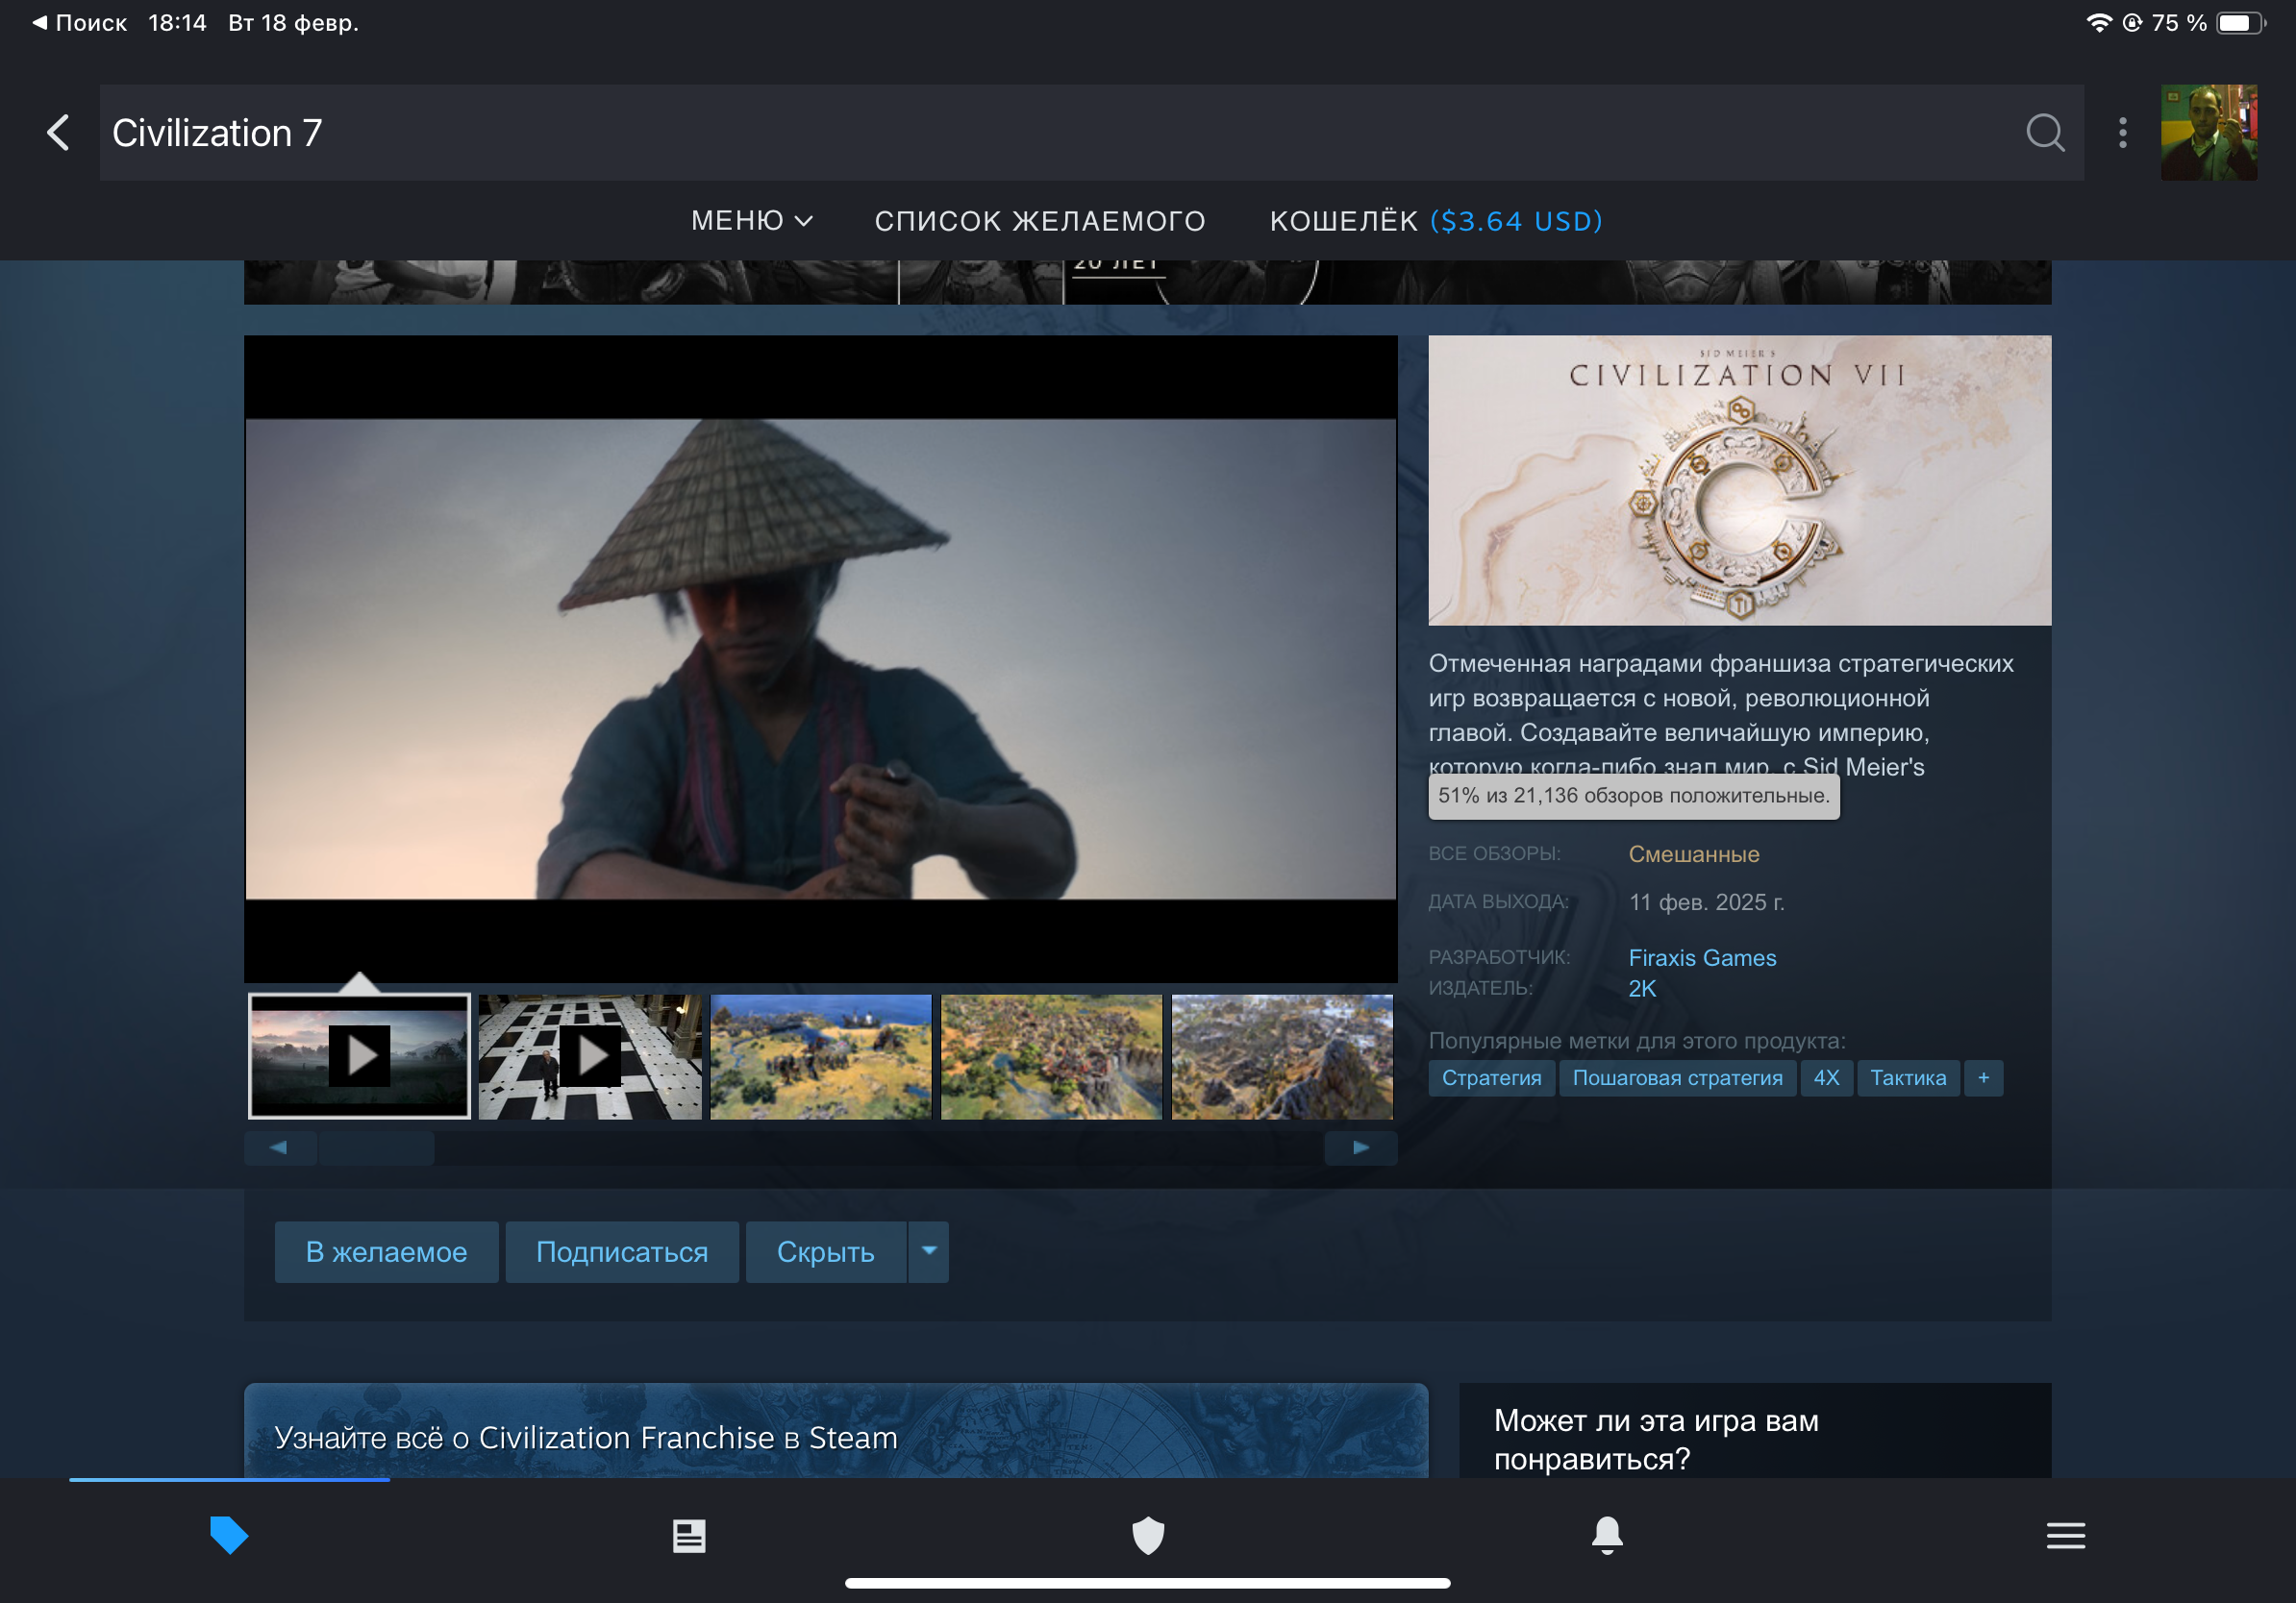
Task: Expand more tags with plus button
Action: point(1983,1077)
